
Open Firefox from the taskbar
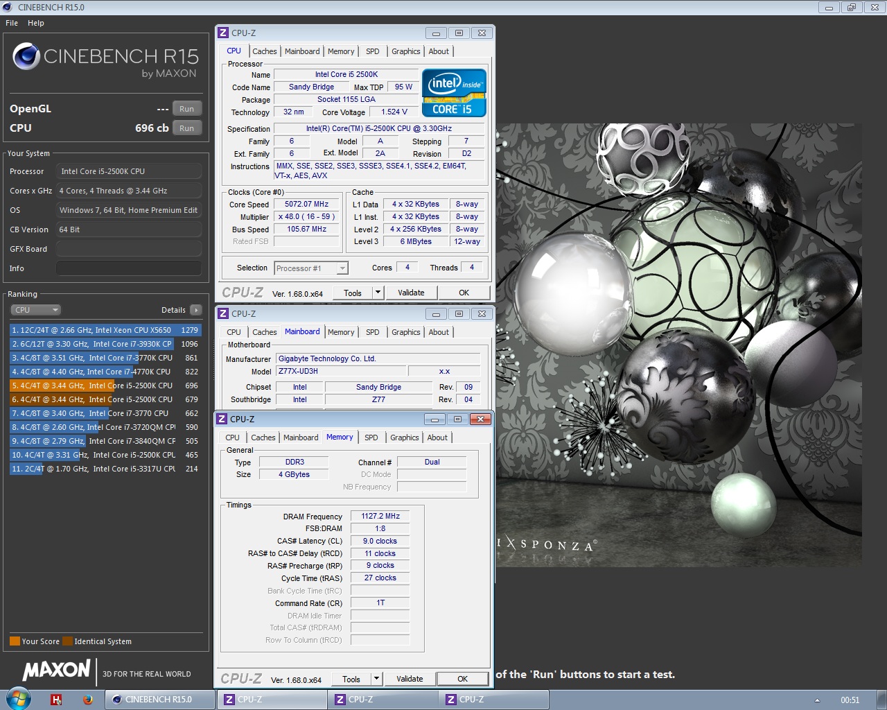88,700
